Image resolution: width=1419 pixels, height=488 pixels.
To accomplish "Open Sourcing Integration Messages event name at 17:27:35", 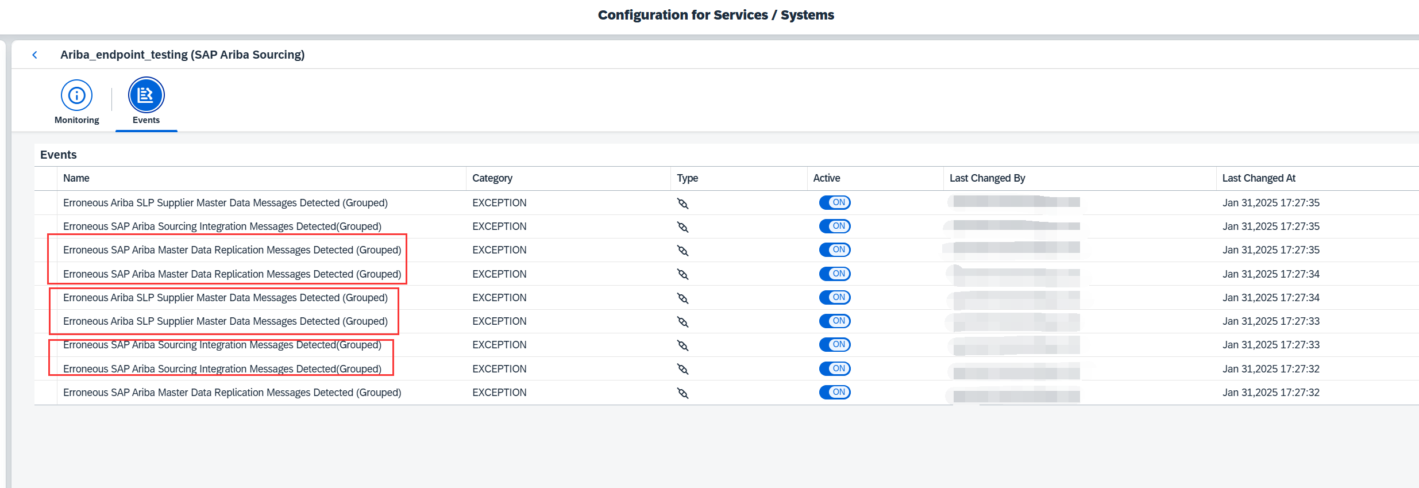I will tap(222, 226).
